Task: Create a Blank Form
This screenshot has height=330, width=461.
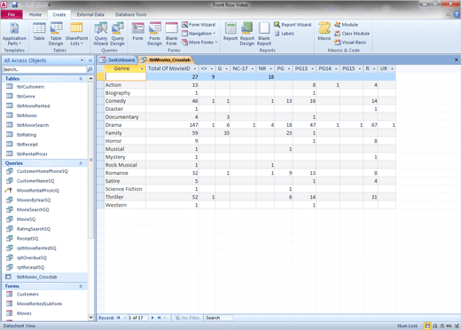Action: click(x=171, y=35)
